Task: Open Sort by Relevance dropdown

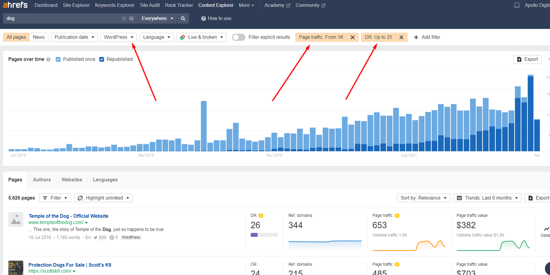Action: (423, 198)
